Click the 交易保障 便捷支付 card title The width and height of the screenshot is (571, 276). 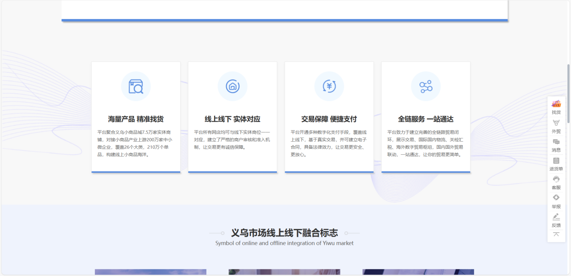point(329,119)
